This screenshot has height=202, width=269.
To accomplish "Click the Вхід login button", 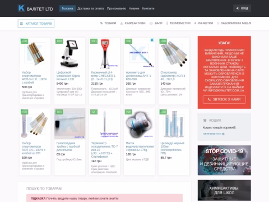I will tap(242, 8).
